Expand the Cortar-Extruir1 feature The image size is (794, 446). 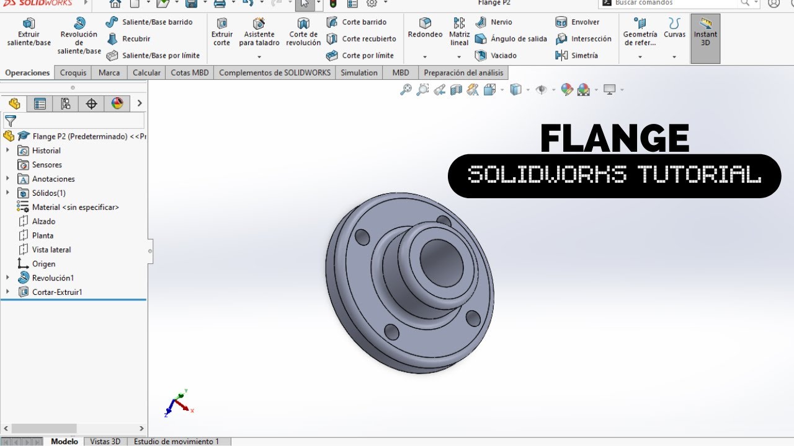(x=7, y=292)
